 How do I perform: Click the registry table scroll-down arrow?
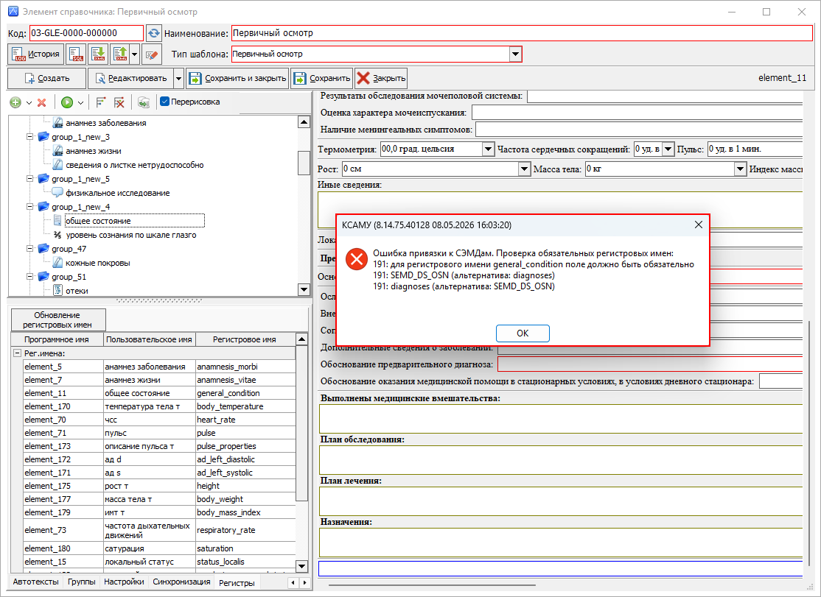click(301, 566)
